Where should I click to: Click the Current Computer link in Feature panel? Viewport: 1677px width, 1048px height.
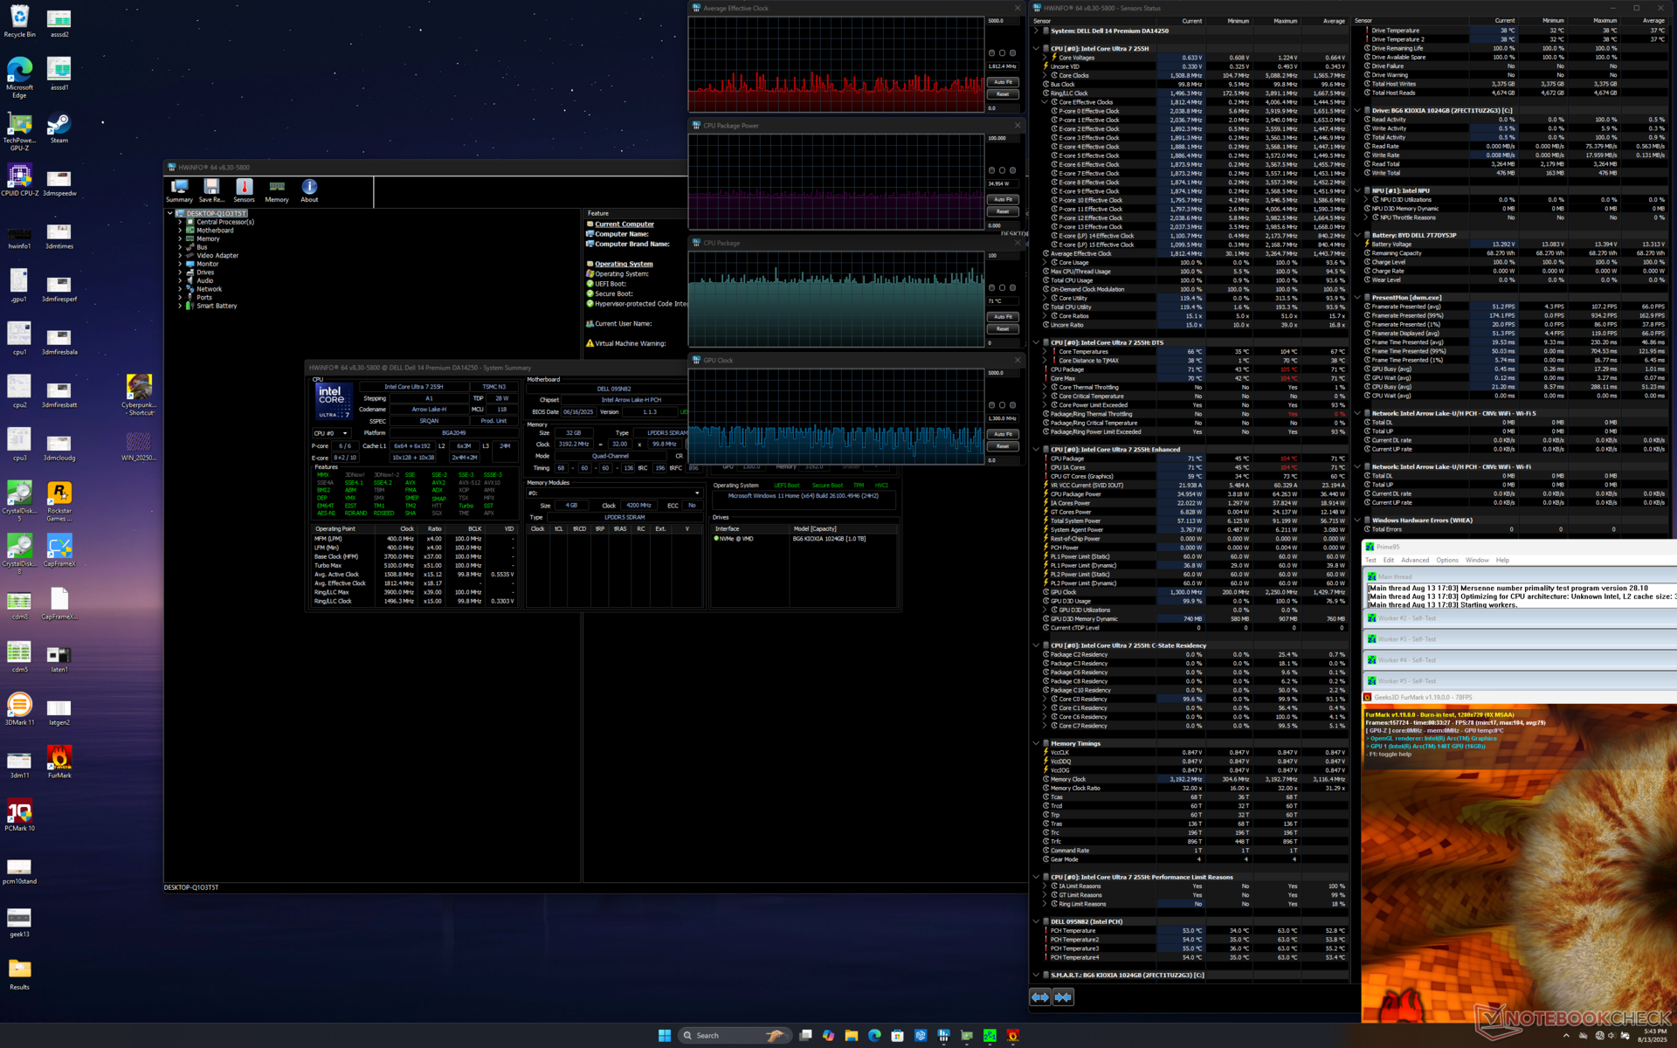coord(625,224)
